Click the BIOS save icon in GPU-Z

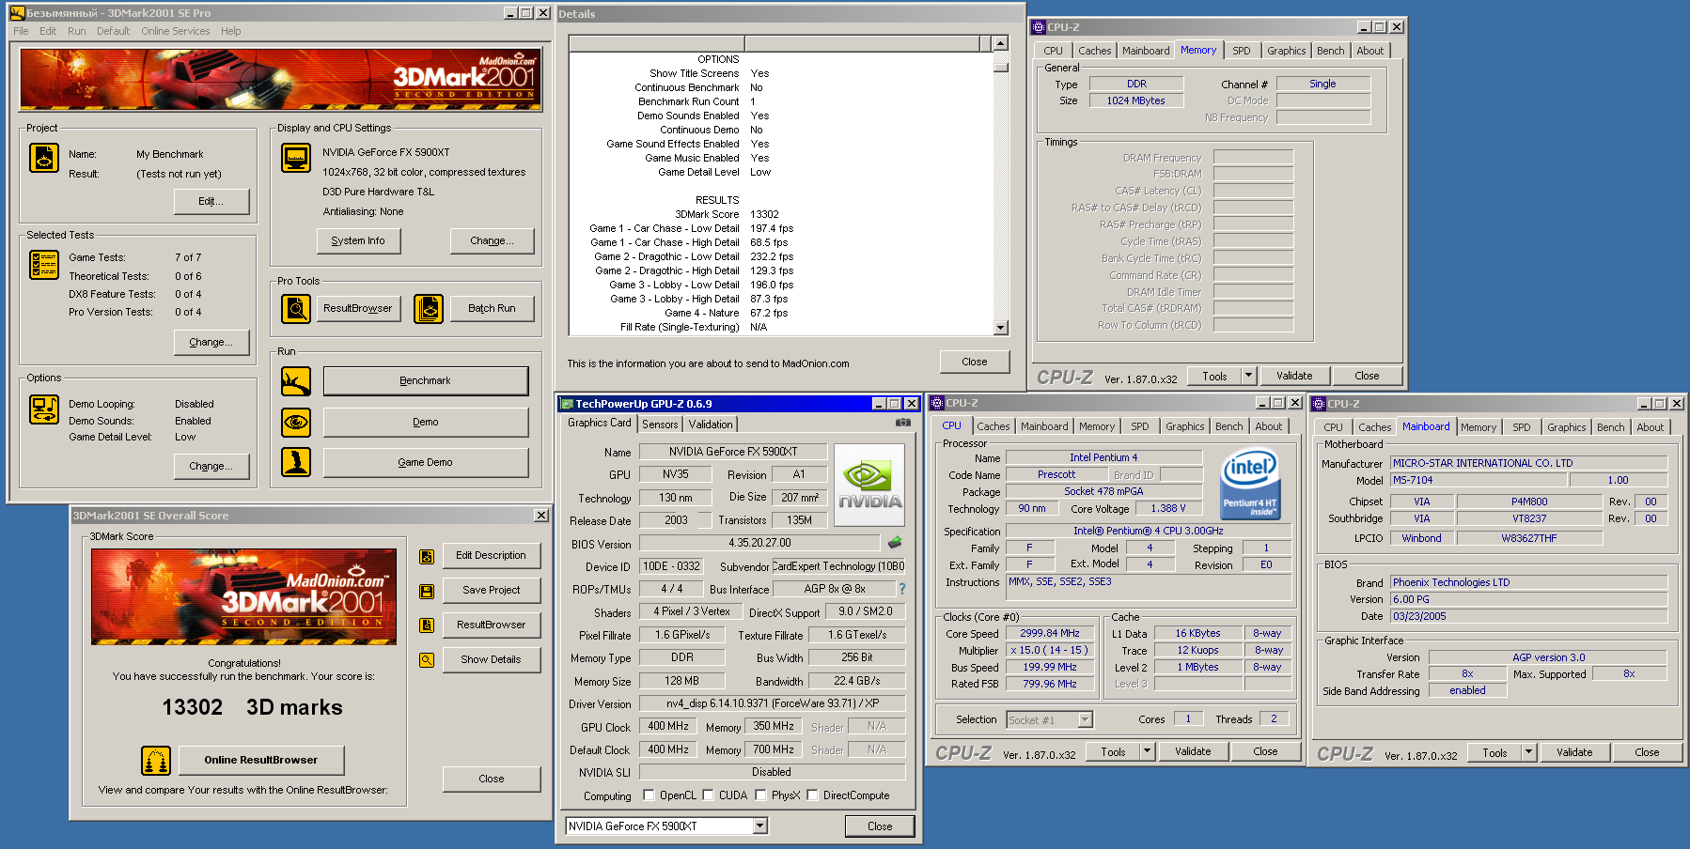[x=895, y=543]
